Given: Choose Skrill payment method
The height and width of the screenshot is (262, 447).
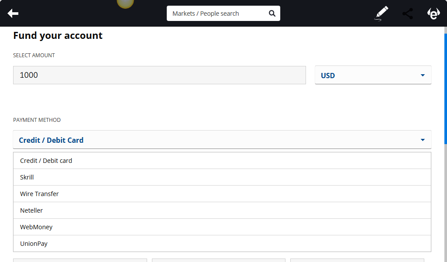Looking at the screenshot, I should coord(222,177).
